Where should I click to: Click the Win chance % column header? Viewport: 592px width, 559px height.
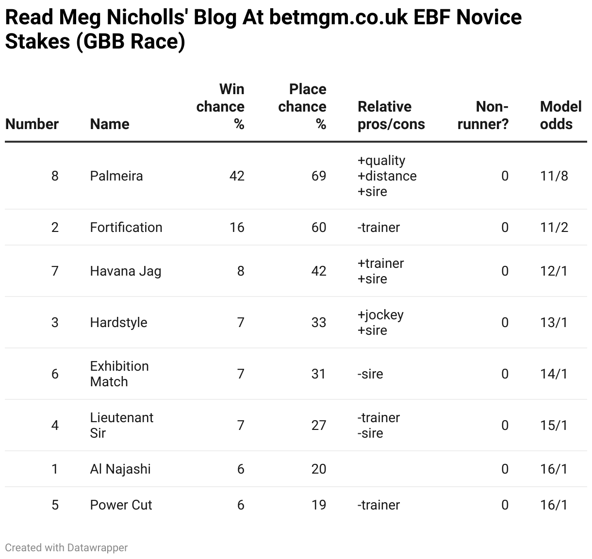click(220, 107)
